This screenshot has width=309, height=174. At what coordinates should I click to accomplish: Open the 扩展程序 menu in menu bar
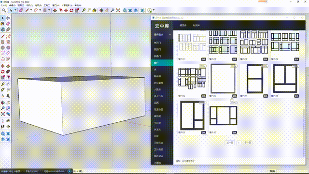click(67, 5)
